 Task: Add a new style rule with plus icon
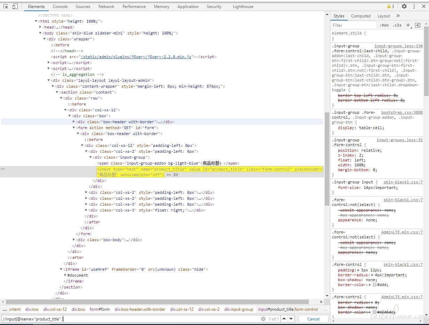[408, 25]
